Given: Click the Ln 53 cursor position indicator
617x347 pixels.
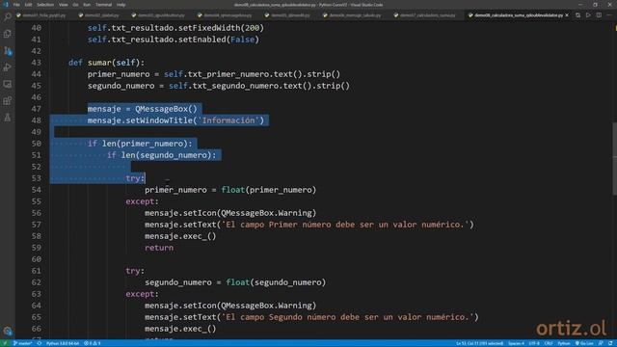Looking at the screenshot, I should coord(479,343).
